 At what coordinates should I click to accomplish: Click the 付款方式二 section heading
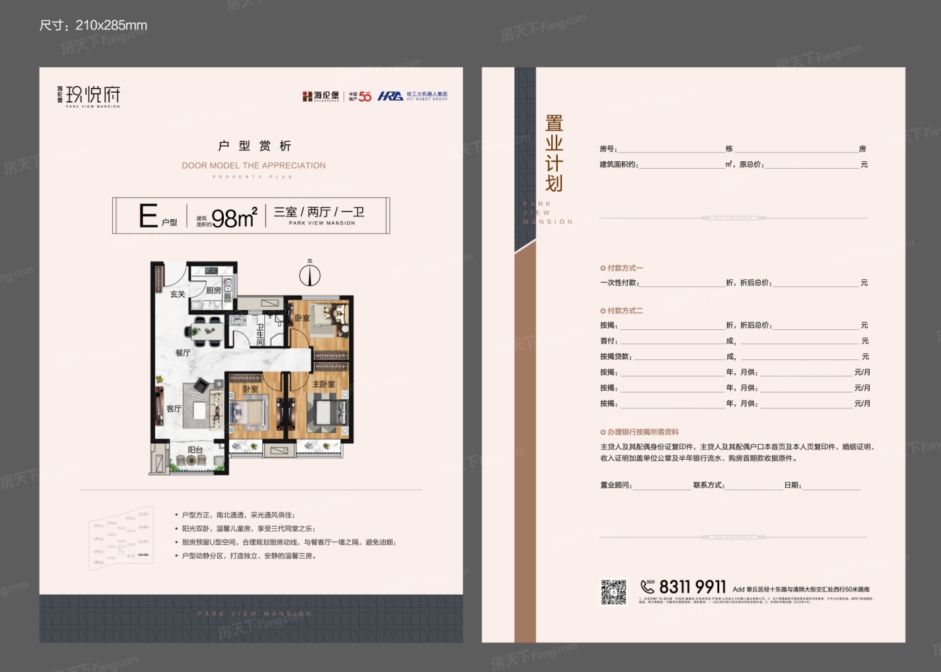point(625,311)
